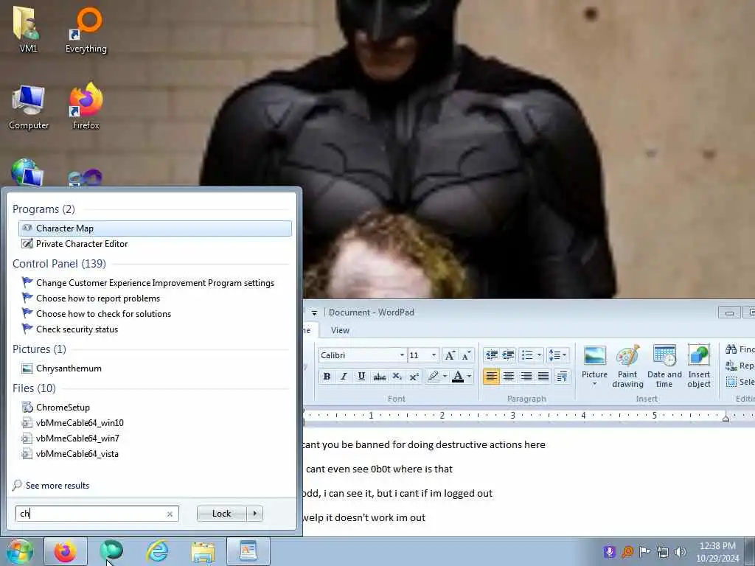Open the Chrysanthemum picture result
755x566 pixels.
click(155, 368)
